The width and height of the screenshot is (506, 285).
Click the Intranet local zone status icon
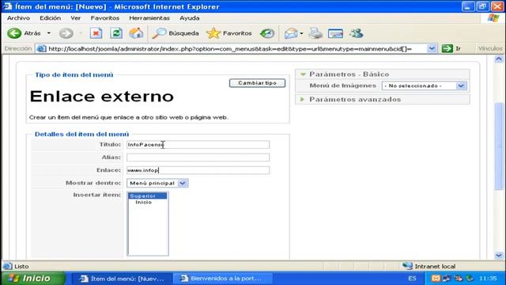tap(407, 266)
